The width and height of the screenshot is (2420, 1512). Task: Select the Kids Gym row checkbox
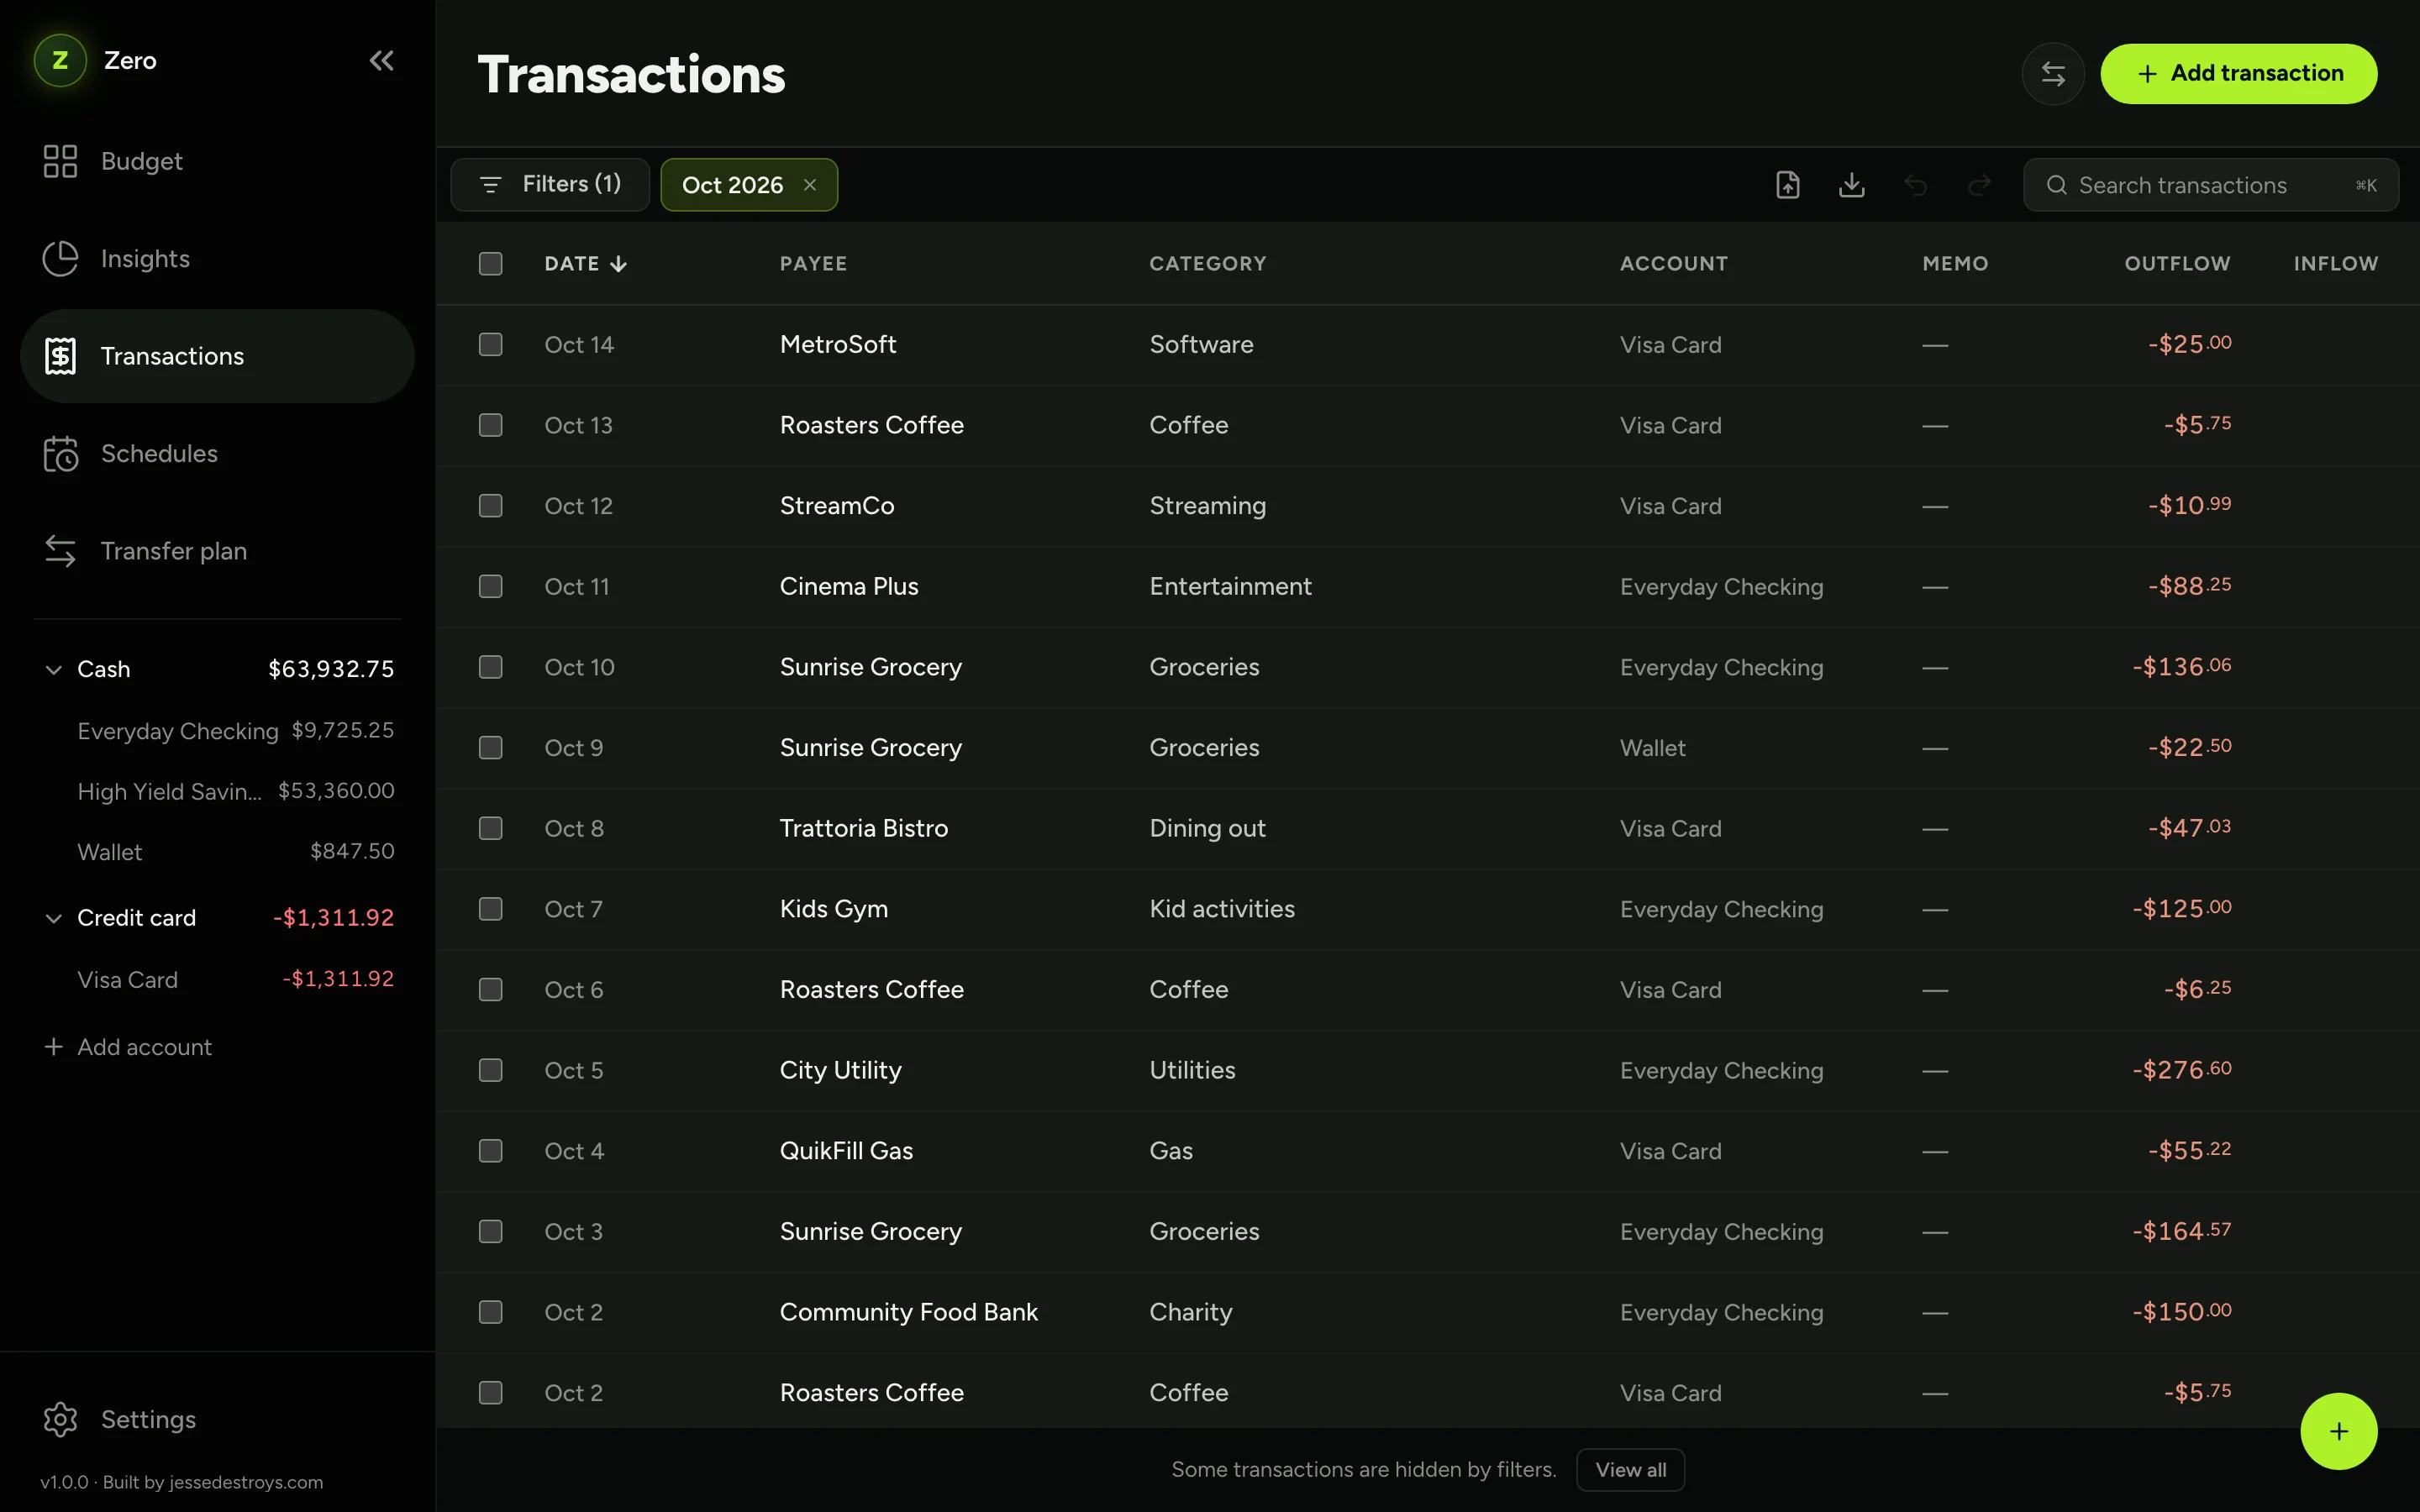(x=490, y=908)
